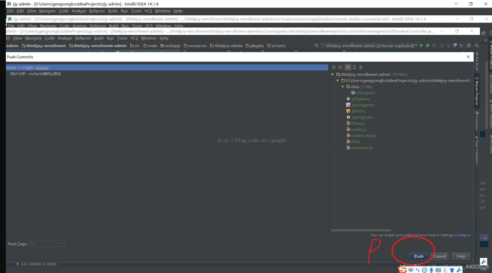Open Navigate menu in third window
The image size is (492, 273).
(x=33, y=38)
